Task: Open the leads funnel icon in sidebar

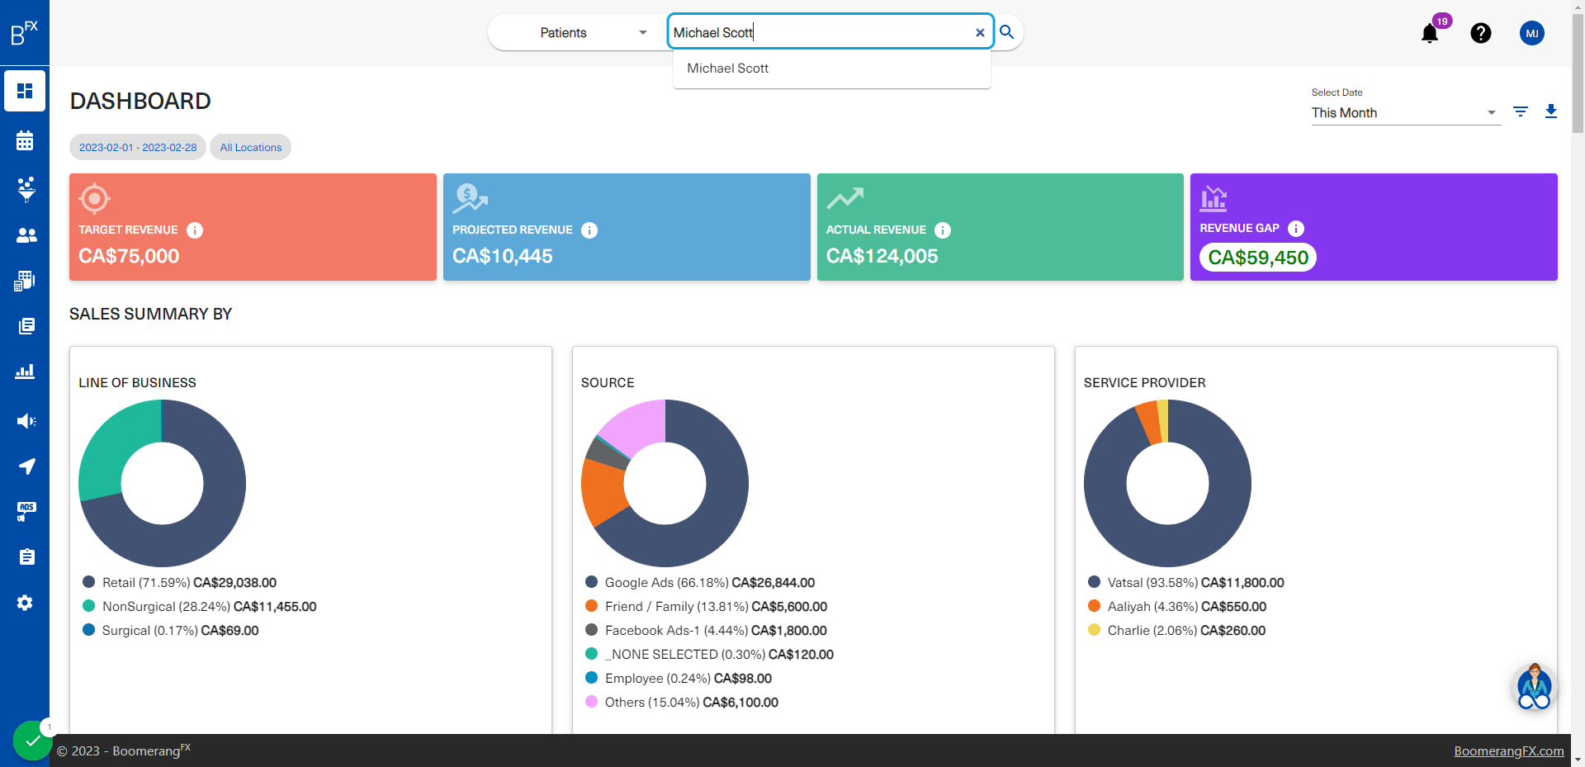Action: [x=26, y=189]
